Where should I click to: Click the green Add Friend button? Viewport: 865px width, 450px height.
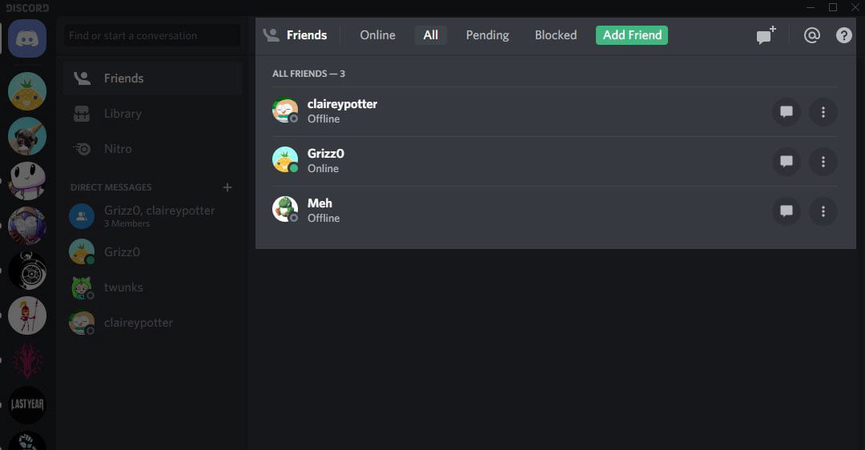632,35
